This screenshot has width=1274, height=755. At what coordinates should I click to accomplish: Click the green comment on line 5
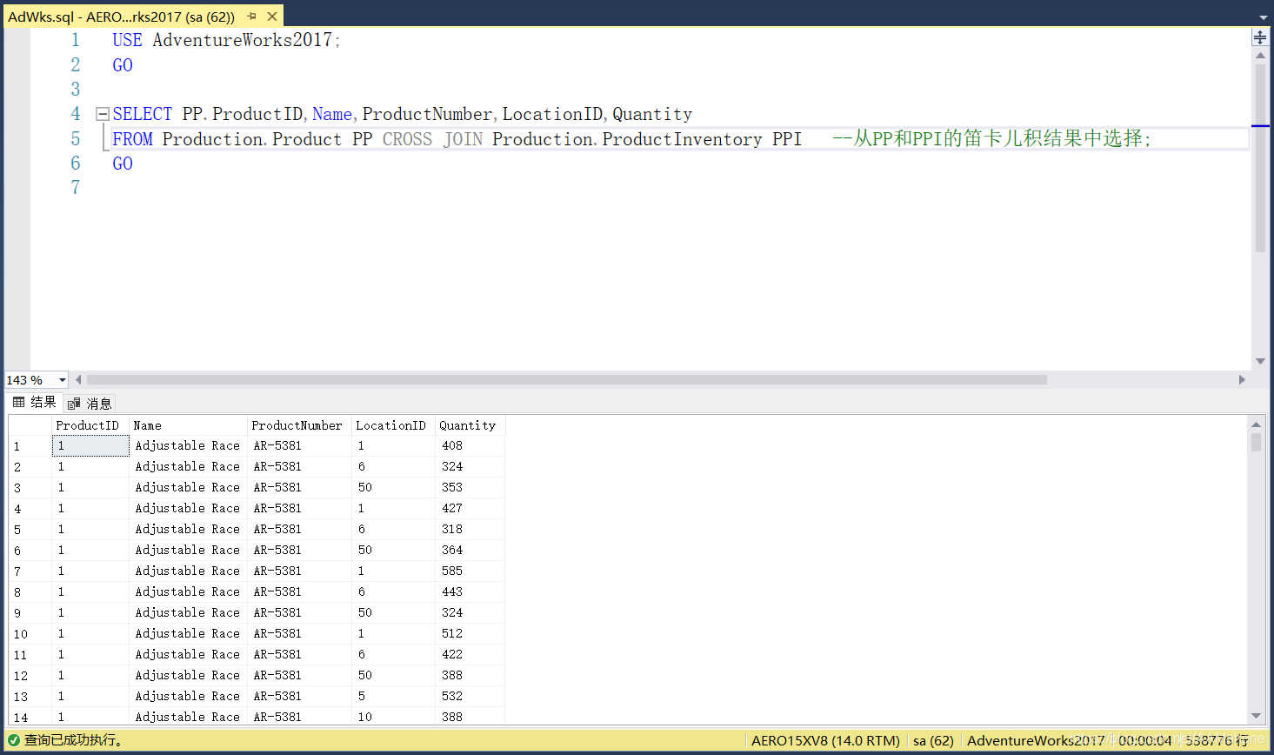pyautogui.click(x=991, y=138)
